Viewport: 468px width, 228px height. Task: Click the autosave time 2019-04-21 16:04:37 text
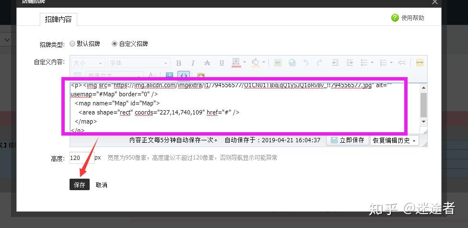pos(291,140)
